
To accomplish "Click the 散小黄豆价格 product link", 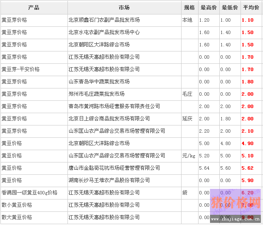I will tap(17, 205).
